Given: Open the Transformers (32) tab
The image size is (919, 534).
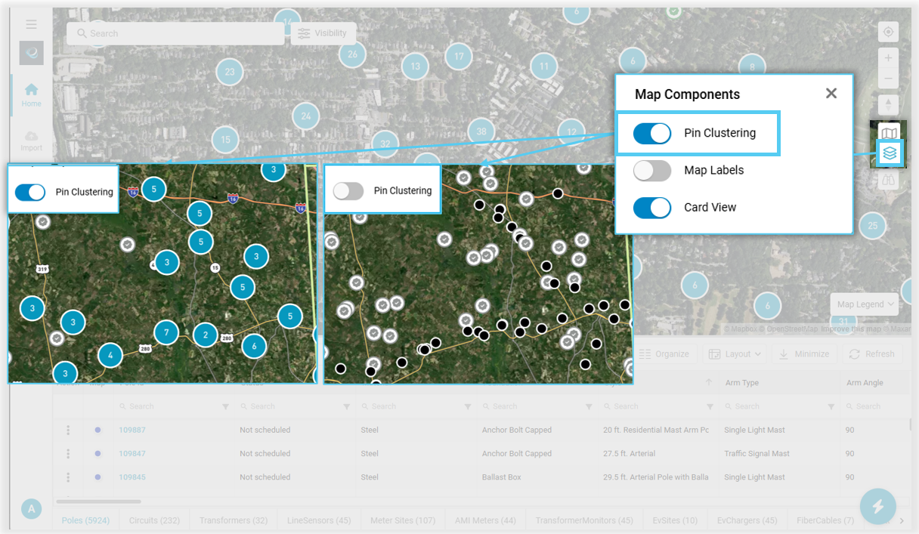Looking at the screenshot, I should pyautogui.click(x=234, y=520).
